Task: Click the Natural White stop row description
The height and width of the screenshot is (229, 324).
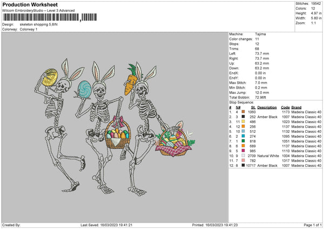Action: (267, 156)
